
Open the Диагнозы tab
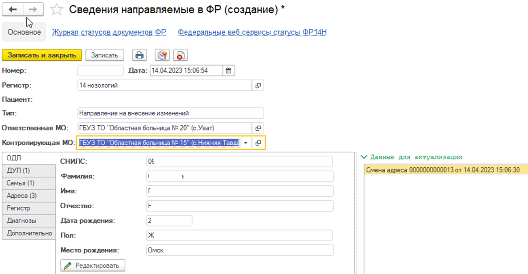click(22, 220)
